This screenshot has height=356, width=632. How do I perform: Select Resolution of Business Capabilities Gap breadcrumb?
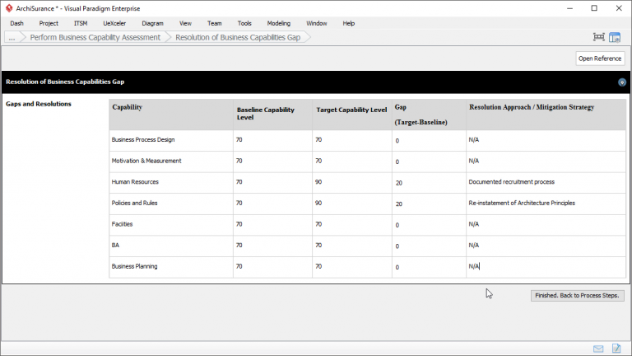click(x=237, y=38)
